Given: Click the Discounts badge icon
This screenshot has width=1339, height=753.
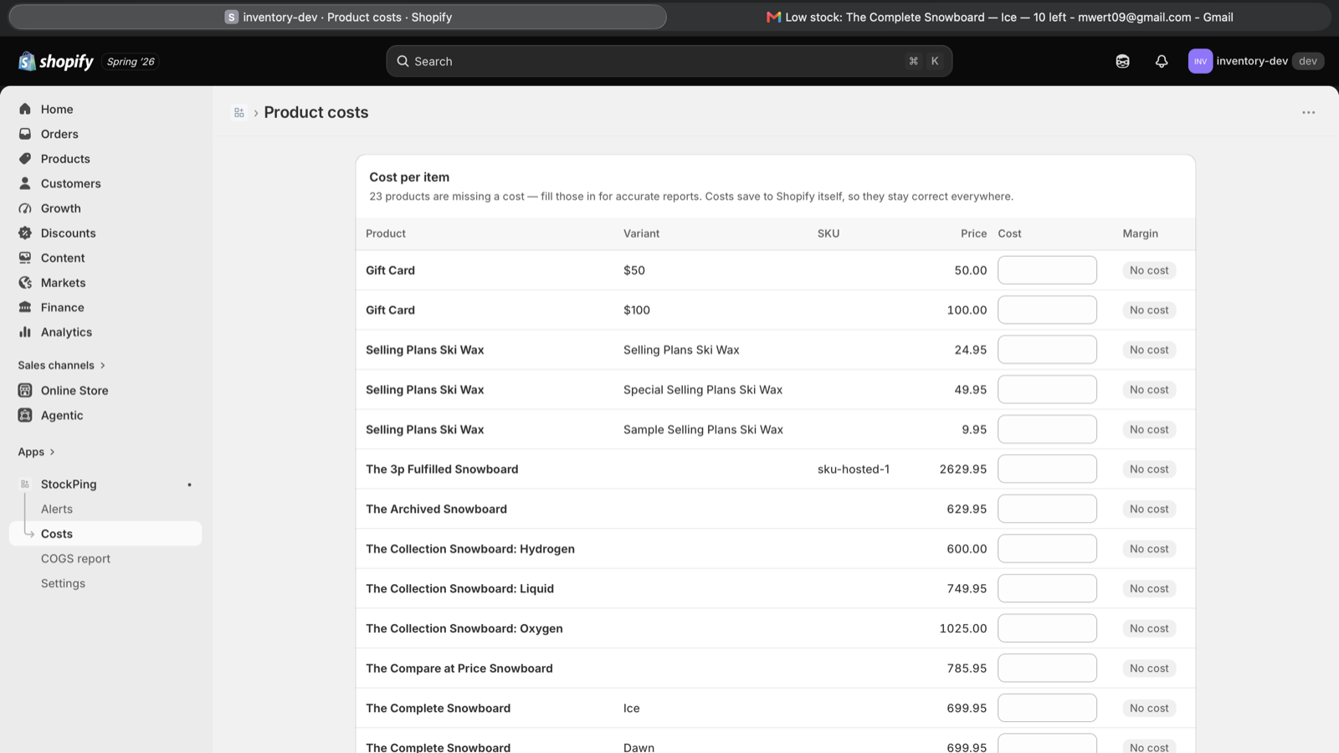Looking at the screenshot, I should pos(25,233).
